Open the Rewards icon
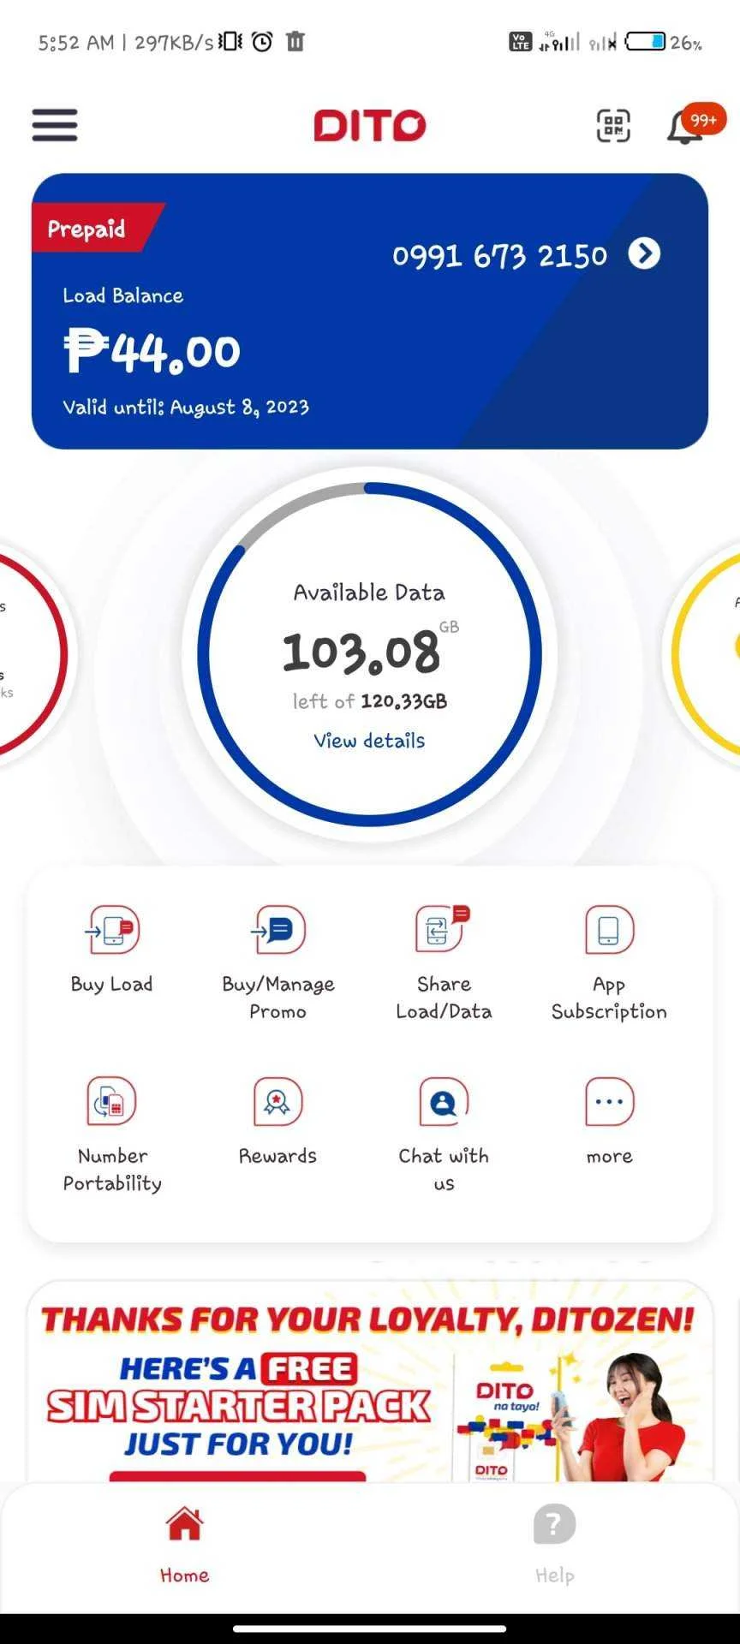 (277, 1101)
